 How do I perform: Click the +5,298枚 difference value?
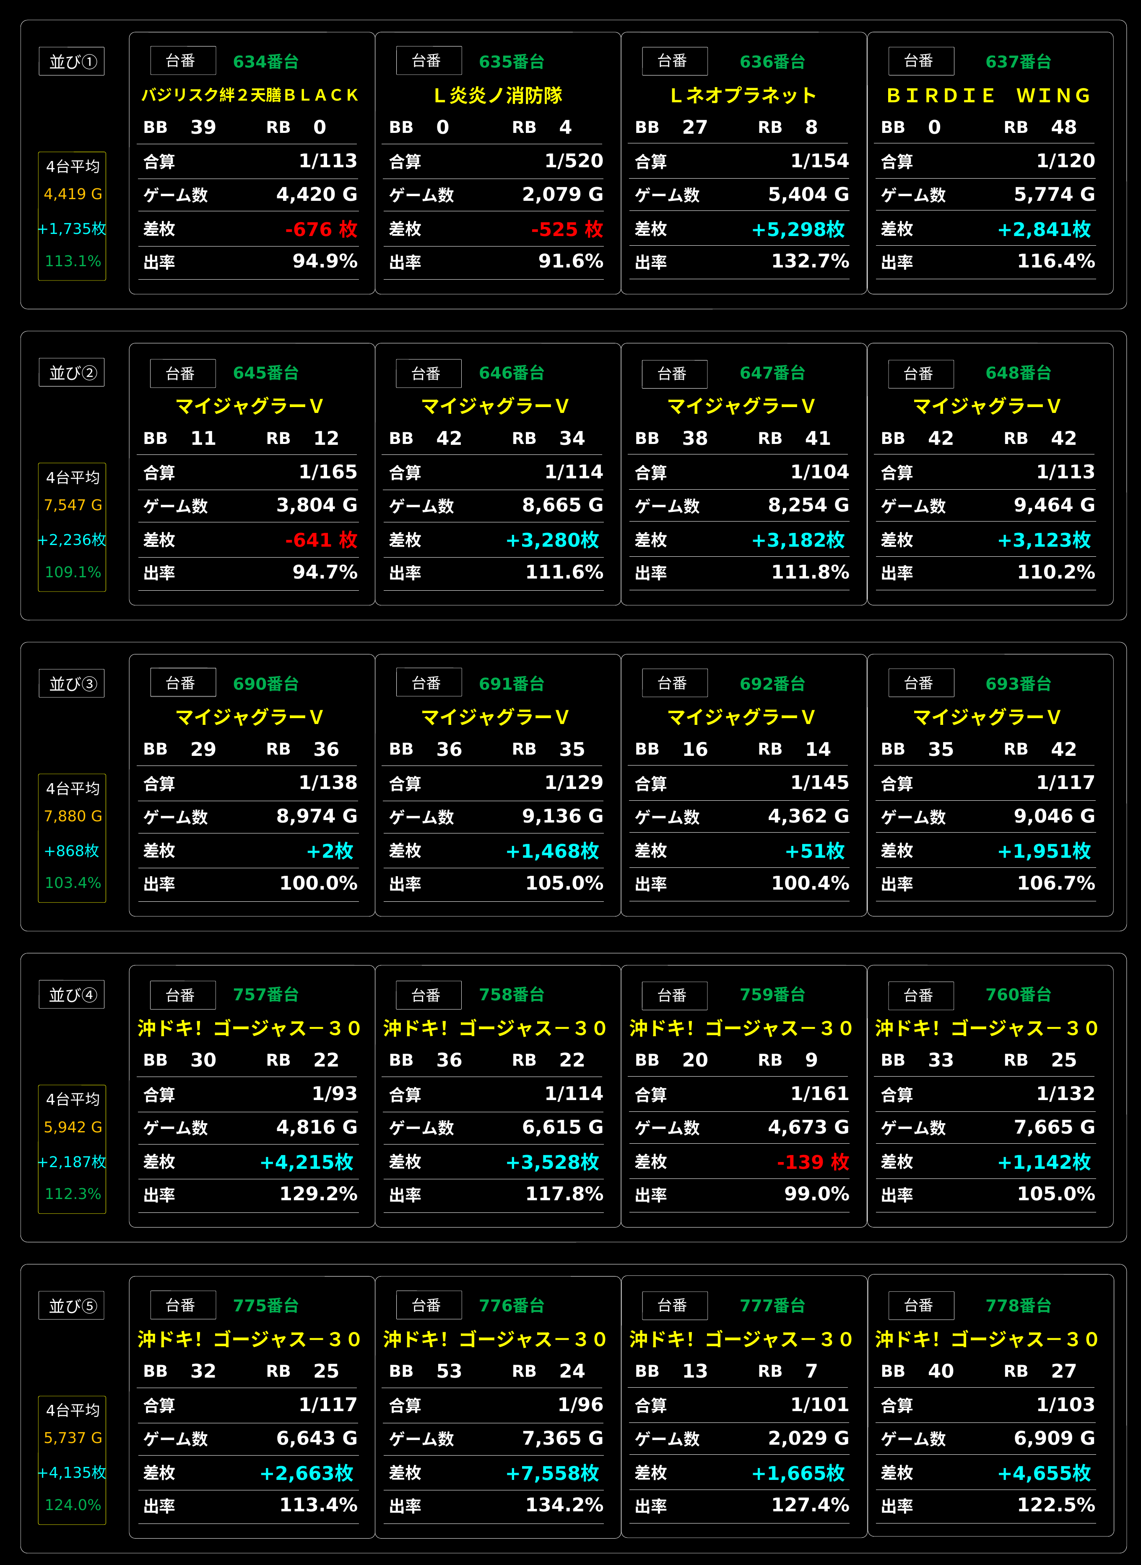point(798,229)
